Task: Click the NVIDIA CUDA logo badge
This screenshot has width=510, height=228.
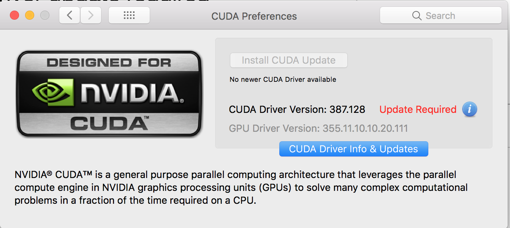Action: tap(109, 94)
